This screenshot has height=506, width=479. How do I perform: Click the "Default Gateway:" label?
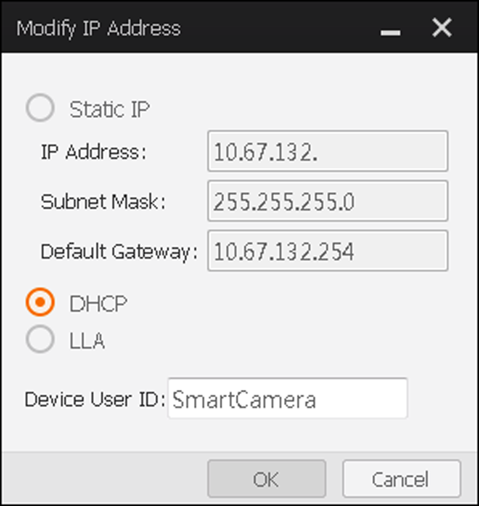click(x=119, y=251)
